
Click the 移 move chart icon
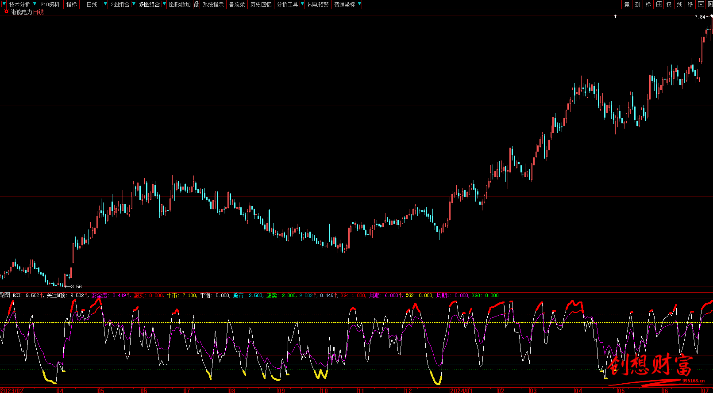click(x=690, y=4)
